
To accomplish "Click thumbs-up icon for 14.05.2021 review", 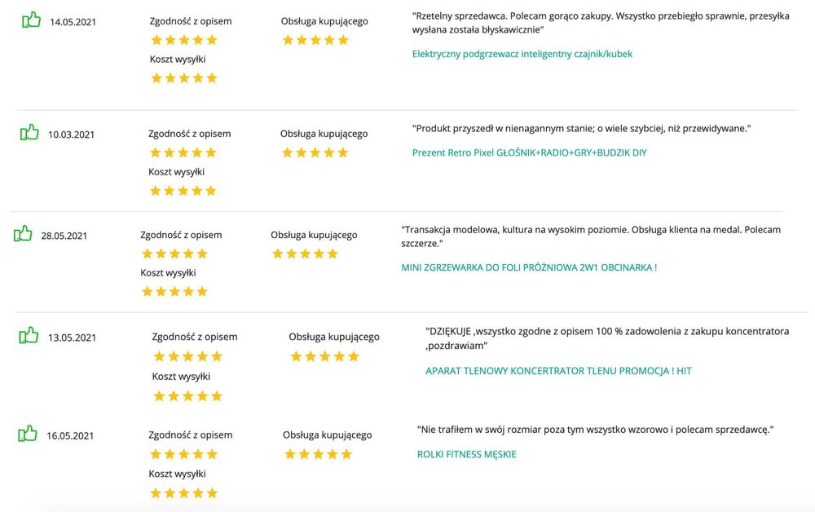I will [31, 20].
